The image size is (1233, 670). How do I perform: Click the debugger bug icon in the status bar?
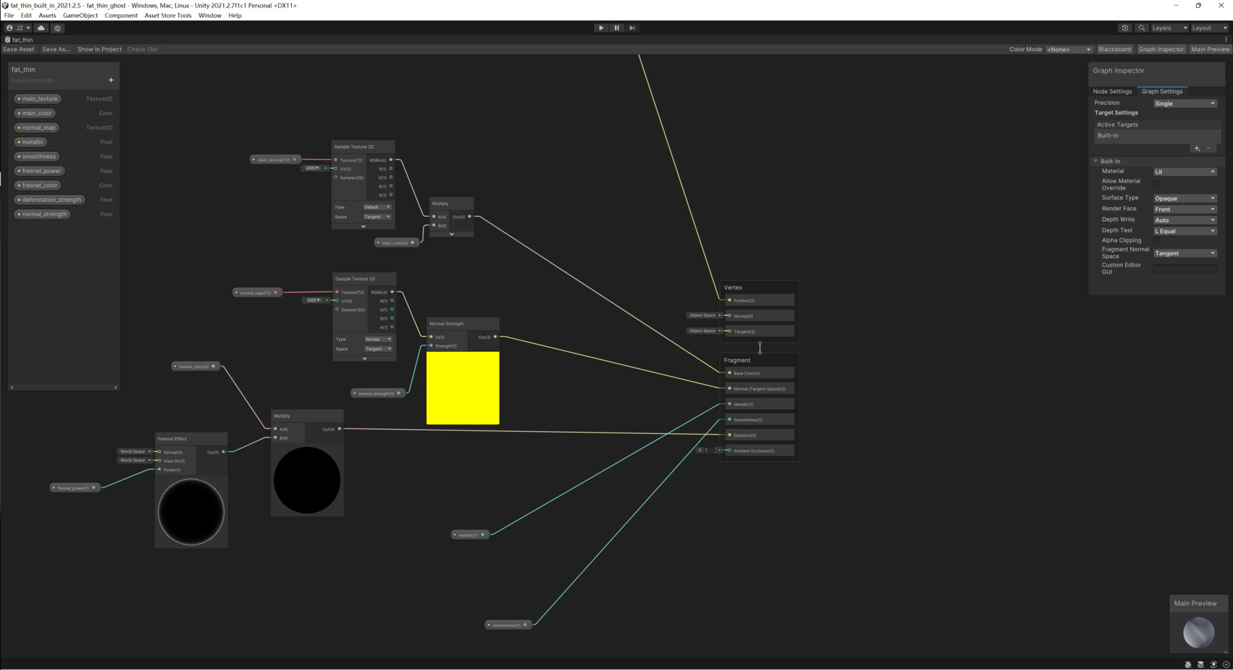(1188, 665)
